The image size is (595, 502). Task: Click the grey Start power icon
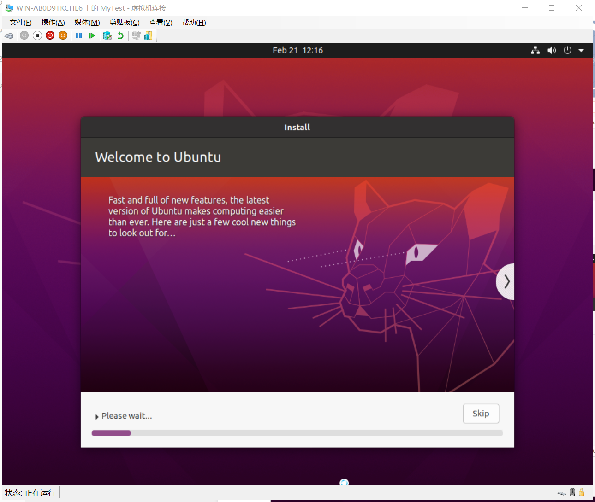pos(24,35)
